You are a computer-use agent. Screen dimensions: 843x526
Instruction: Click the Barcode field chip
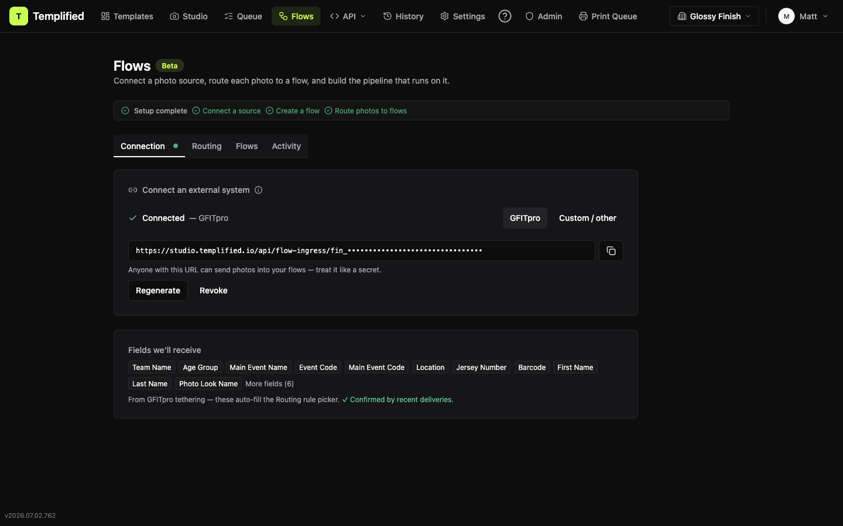[x=532, y=368]
